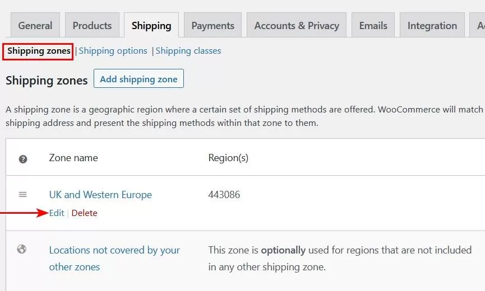
Task: Open the Integration tab
Action: point(432,26)
